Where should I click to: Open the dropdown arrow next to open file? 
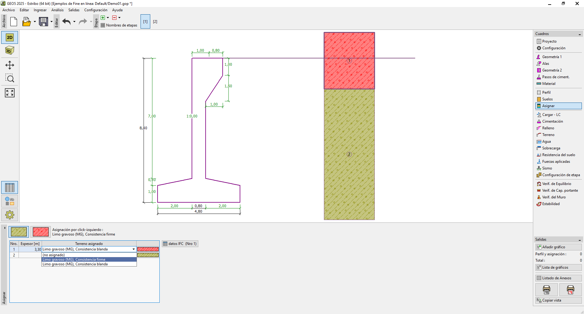tap(35, 22)
